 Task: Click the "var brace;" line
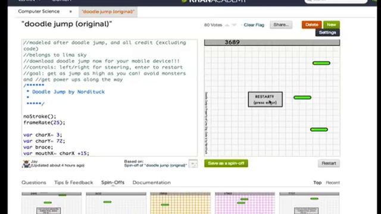coord(38,147)
